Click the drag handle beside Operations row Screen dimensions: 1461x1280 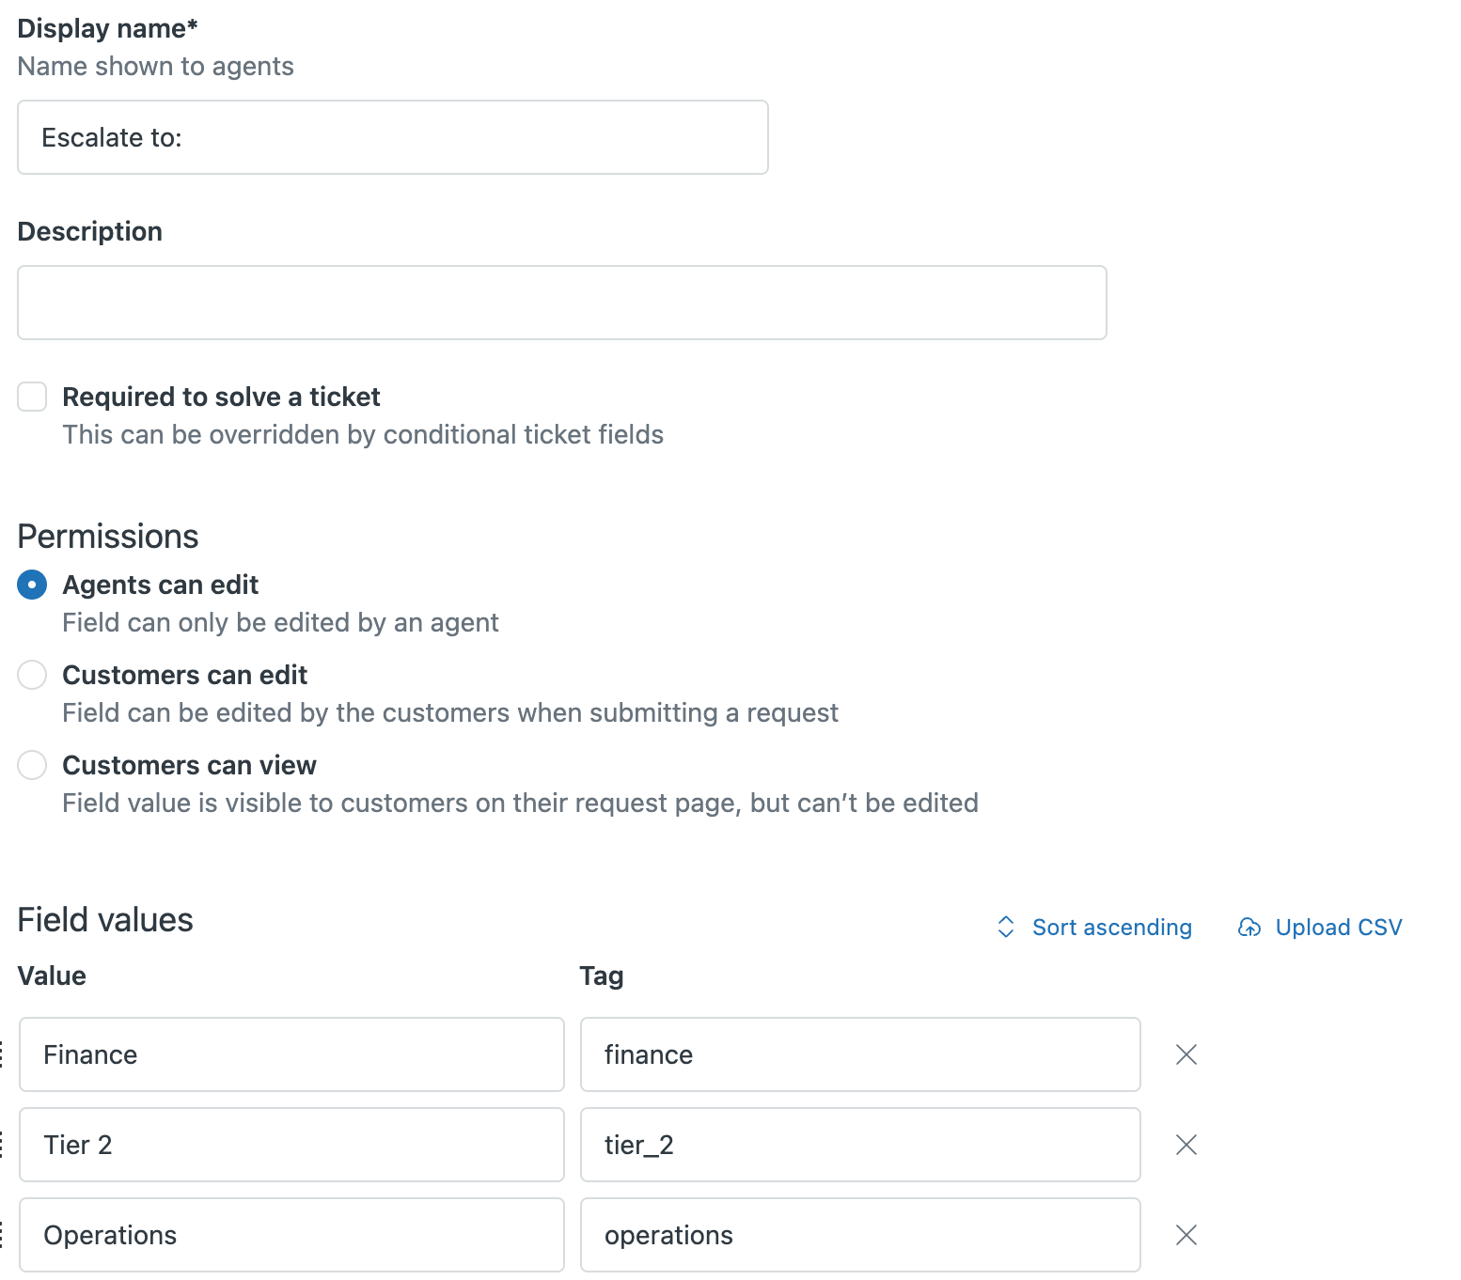(3, 1235)
